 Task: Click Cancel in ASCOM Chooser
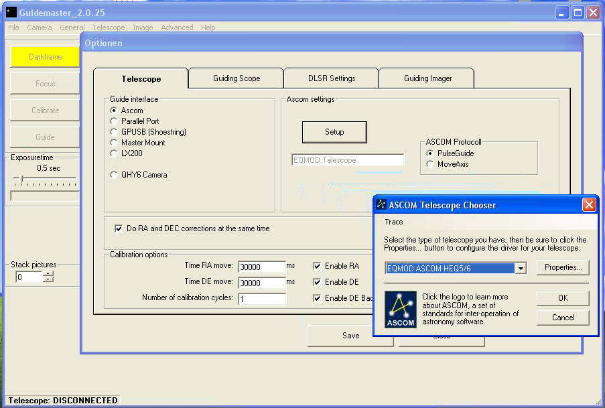click(563, 318)
